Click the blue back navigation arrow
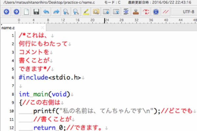197x131 pixels. [7, 12]
